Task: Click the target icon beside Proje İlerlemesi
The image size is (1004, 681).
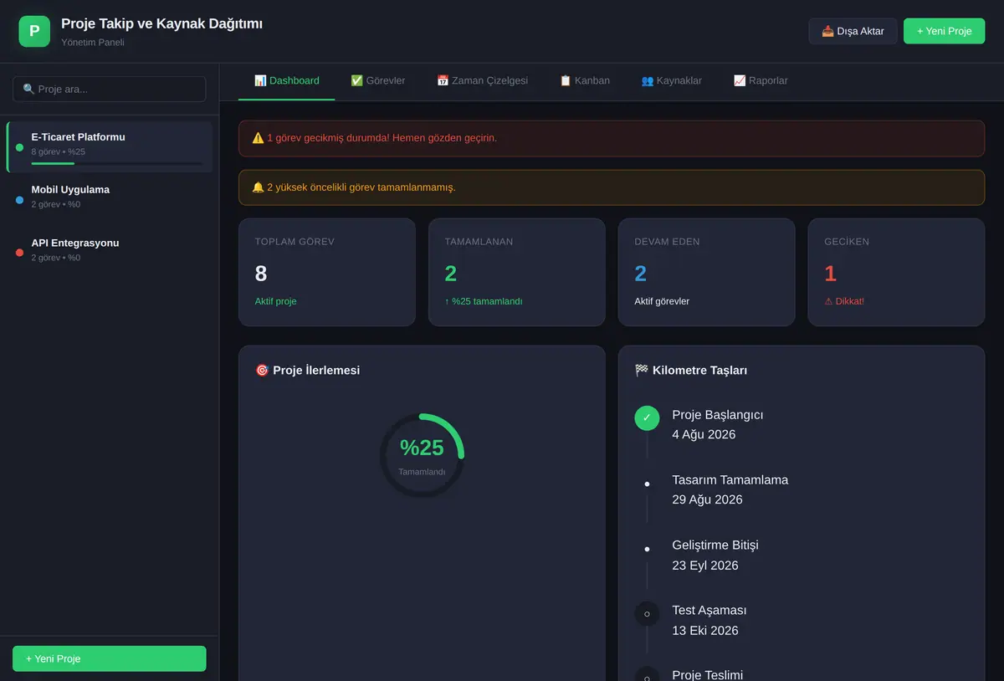Action: click(262, 370)
